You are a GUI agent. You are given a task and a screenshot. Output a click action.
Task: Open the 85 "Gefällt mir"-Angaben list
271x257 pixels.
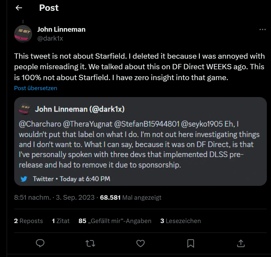point(115,221)
